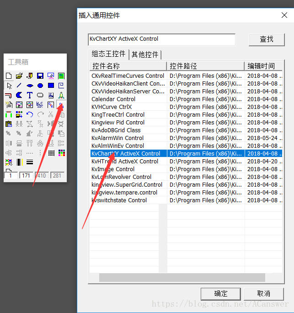Screen dimensions: 294x313
Task: Open the graphics library icon with colored dots
Action: coord(19,114)
